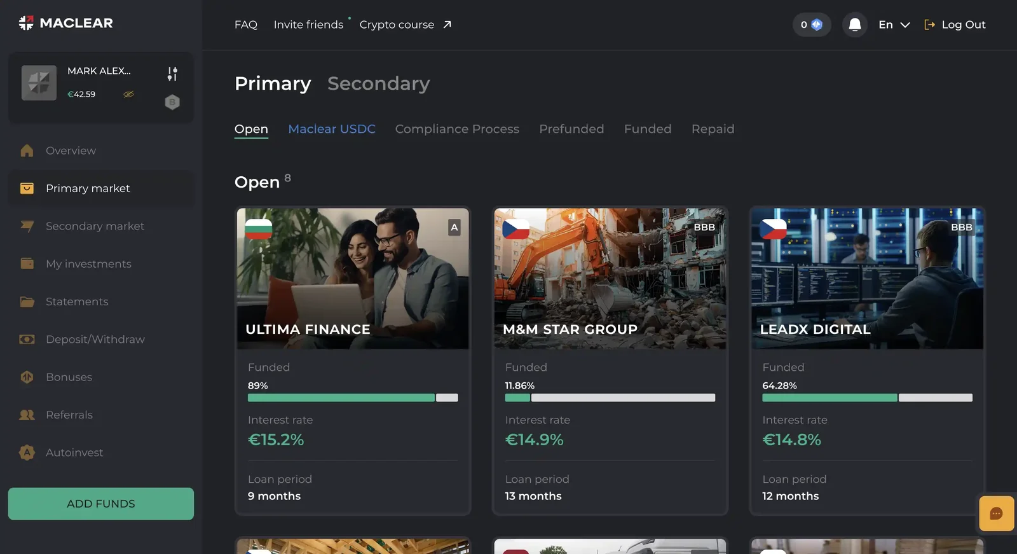Expand the En language dropdown
The image size is (1017, 554).
(x=894, y=25)
